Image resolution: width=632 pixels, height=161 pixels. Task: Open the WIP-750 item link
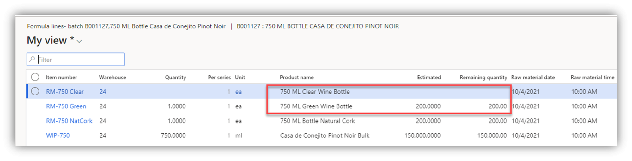tap(58, 135)
